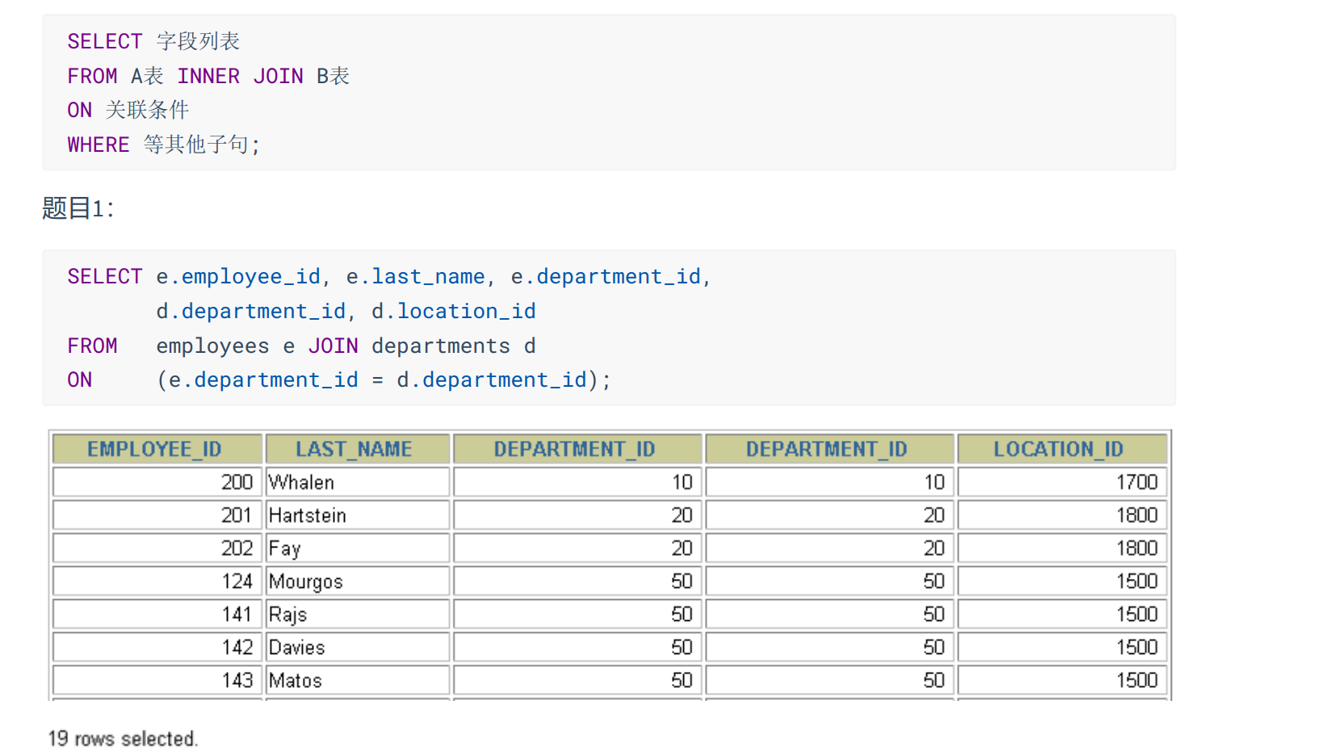Select the cell containing Mourgos
The image size is (1326, 755).
point(358,581)
